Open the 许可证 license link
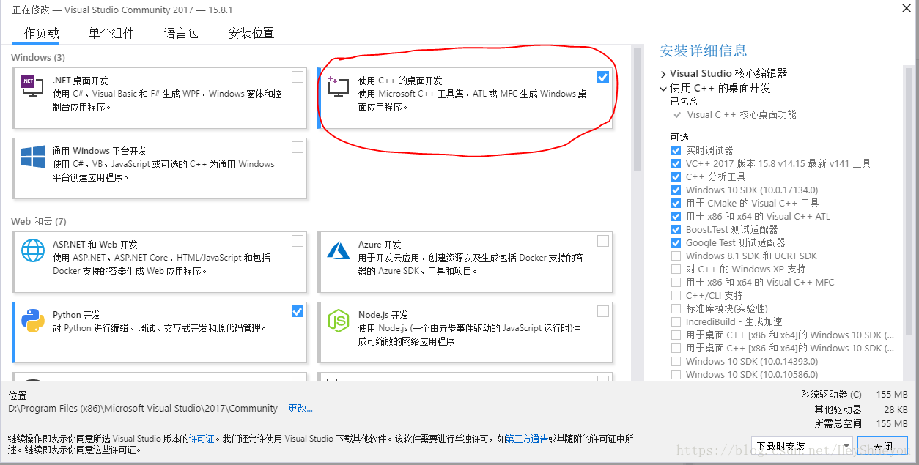The width and height of the screenshot is (919, 465). tap(202, 439)
